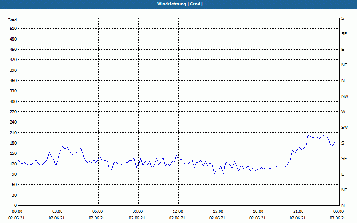357x223 pixels.
Task: Click the 18:00 time label
Action: (257, 211)
